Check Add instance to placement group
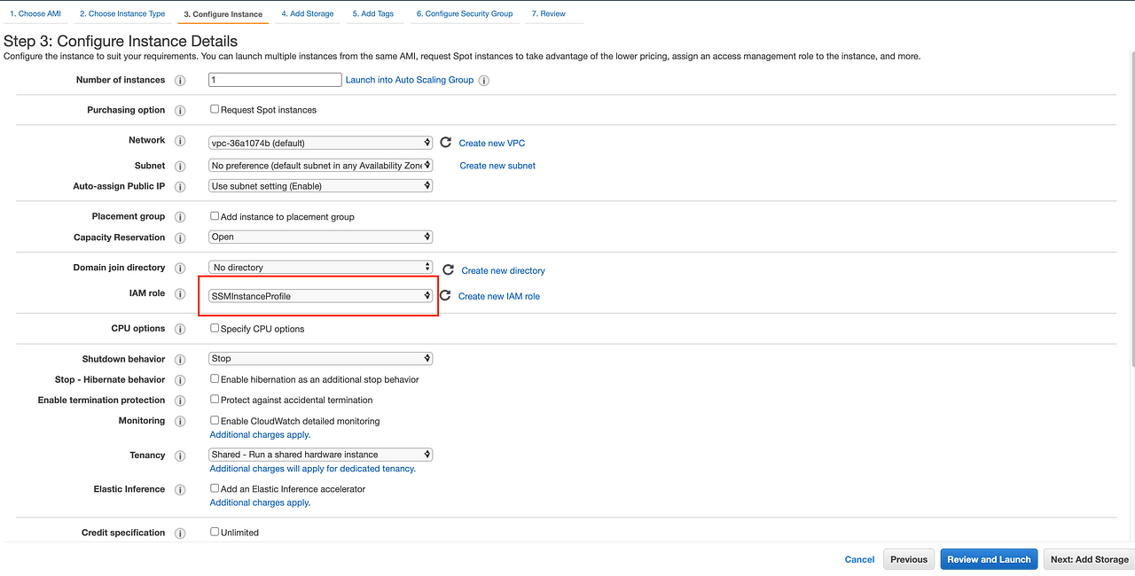Screen dimensions: 1135x576 click(215, 215)
